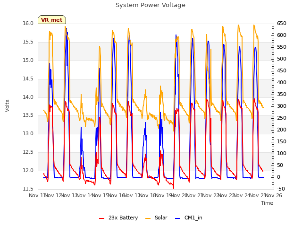Click the 14.5 left axis tick label
The height and width of the screenshot is (227, 302).
(28, 79)
